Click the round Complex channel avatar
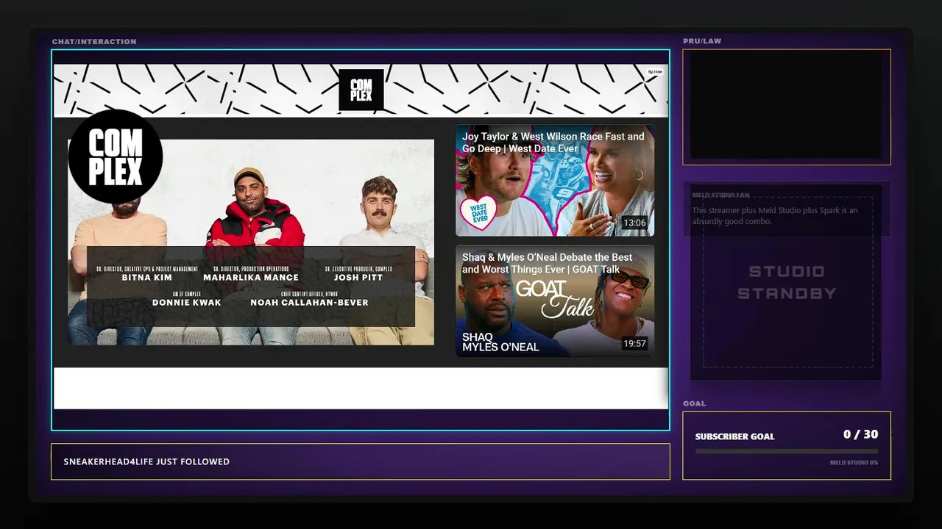Screen dimensions: 942x529 [116, 156]
